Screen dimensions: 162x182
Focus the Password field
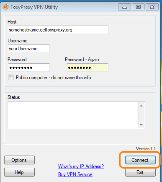(x=29, y=68)
